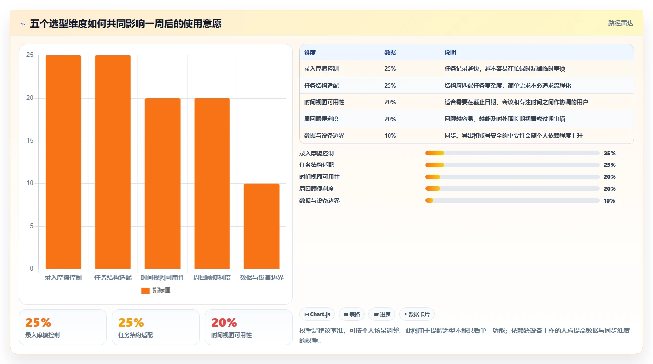Select 时间视图可用性 cell in the table
Image resolution: width=653 pixels, height=364 pixels.
(x=324, y=102)
